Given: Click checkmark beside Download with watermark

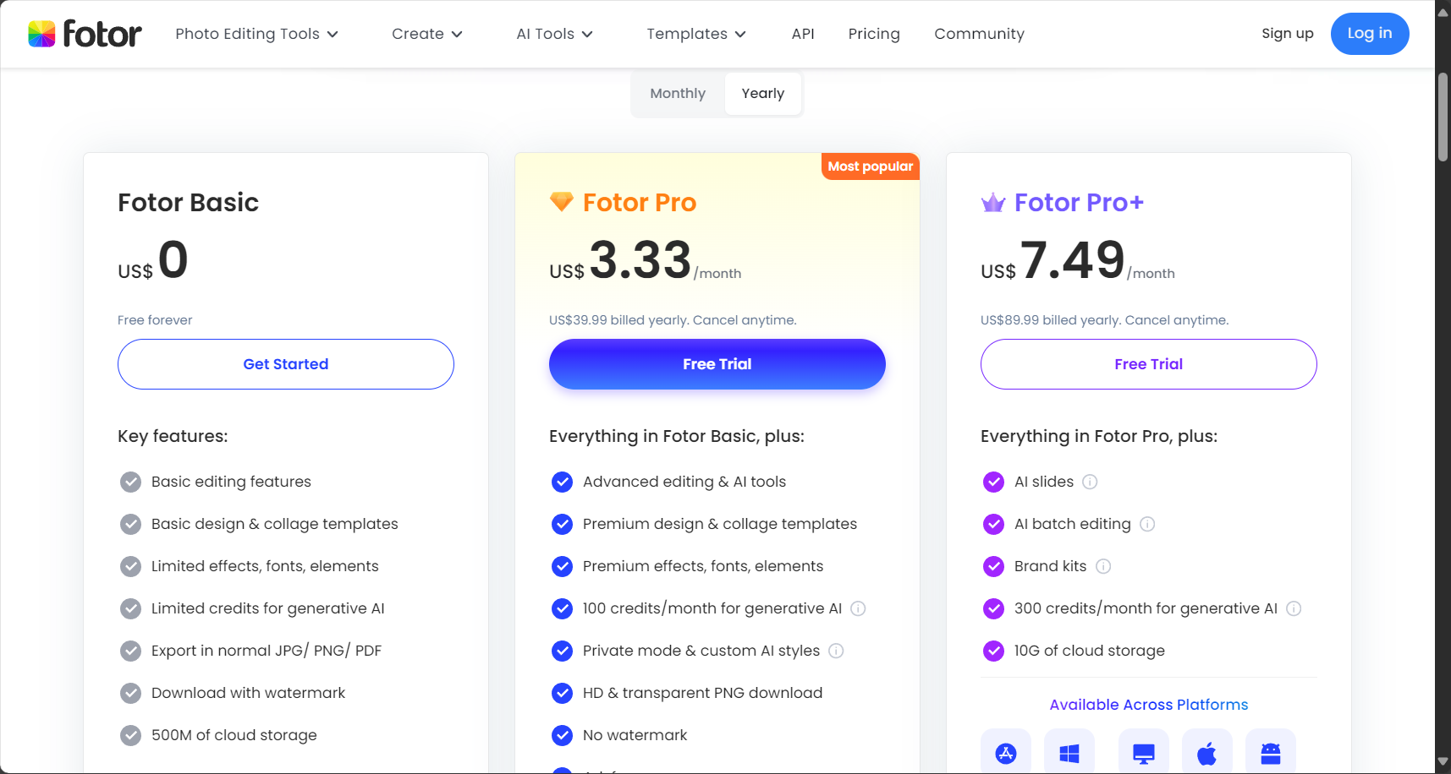Looking at the screenshot, I should click(x=130, y=693).
